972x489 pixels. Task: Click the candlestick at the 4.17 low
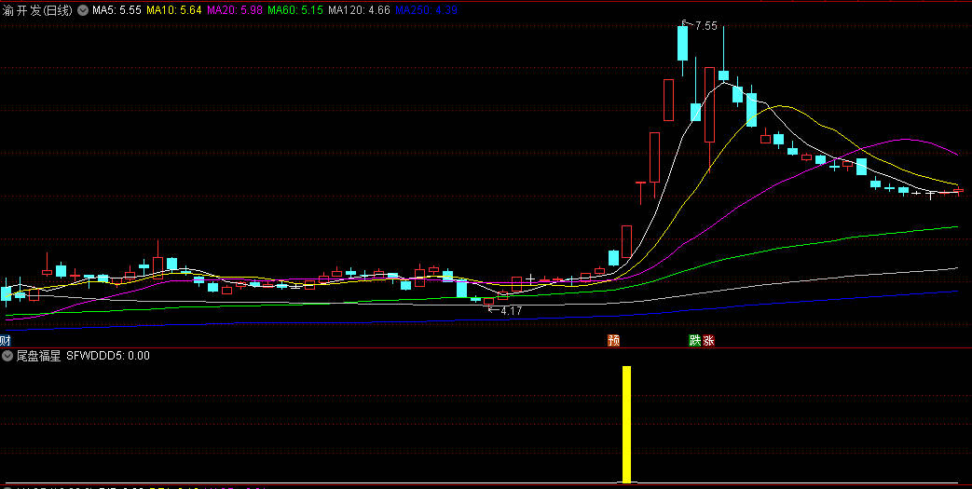click(488, 302)
